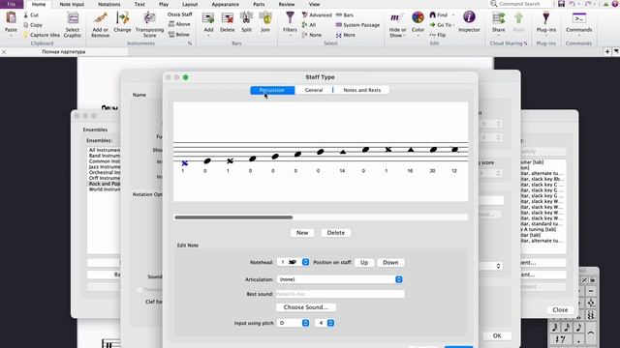
Task: Open the input pitch note dropdown
Action: pyautogui.click(x=293, y=323)
